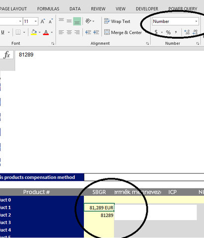
Task: Open underline style dropdown arrow
Action: [x=8, y=32]
